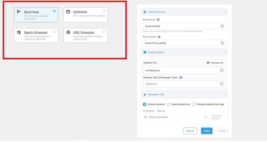Open info tooltip next to From Email
The image size is (267, 142).
[x=158, y=20]
